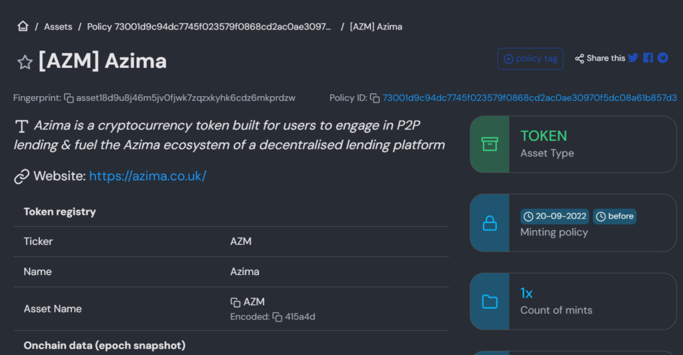
Task: Click the TOKEN asset type box icon
Action: pos(490,144)
